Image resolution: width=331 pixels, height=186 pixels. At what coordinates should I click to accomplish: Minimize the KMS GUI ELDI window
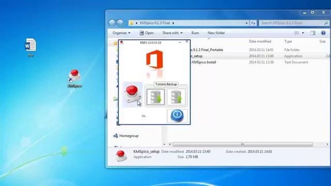pyautogui.click(x=179, y=42)
